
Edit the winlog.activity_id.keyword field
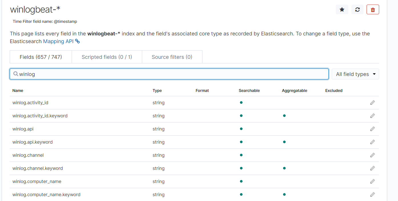(x=372, y=116)
